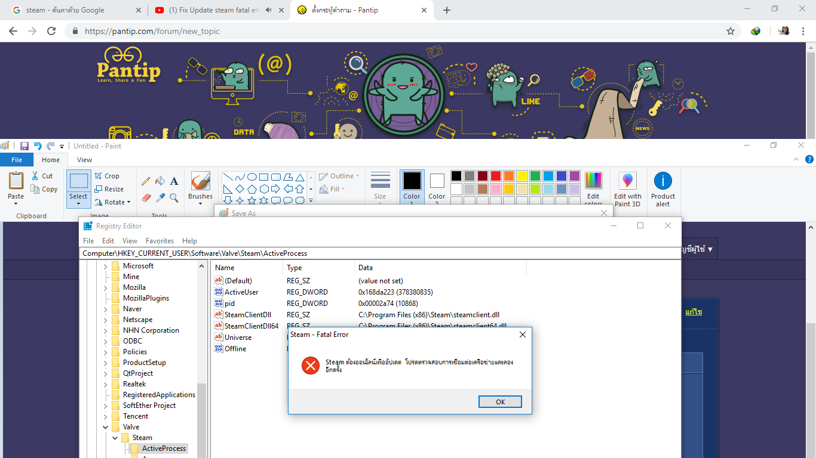
Task: Click the Registry Editor address path bar
Action: [x=379, y=253]
